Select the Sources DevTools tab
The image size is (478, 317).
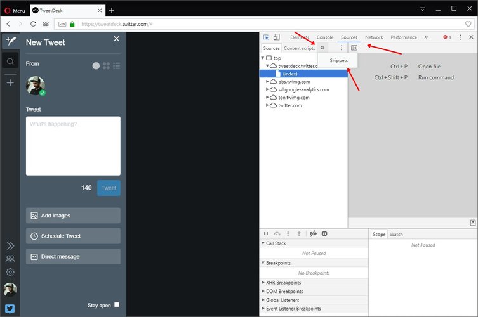(349, 37)
